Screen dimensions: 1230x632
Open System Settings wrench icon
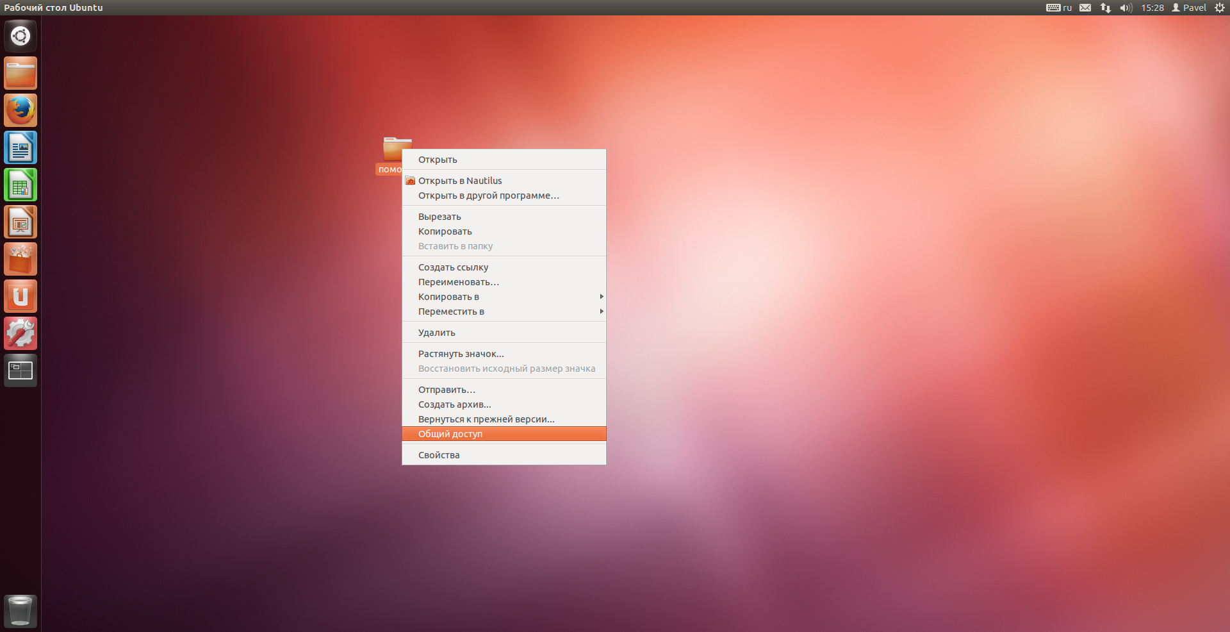pos(20,333)
